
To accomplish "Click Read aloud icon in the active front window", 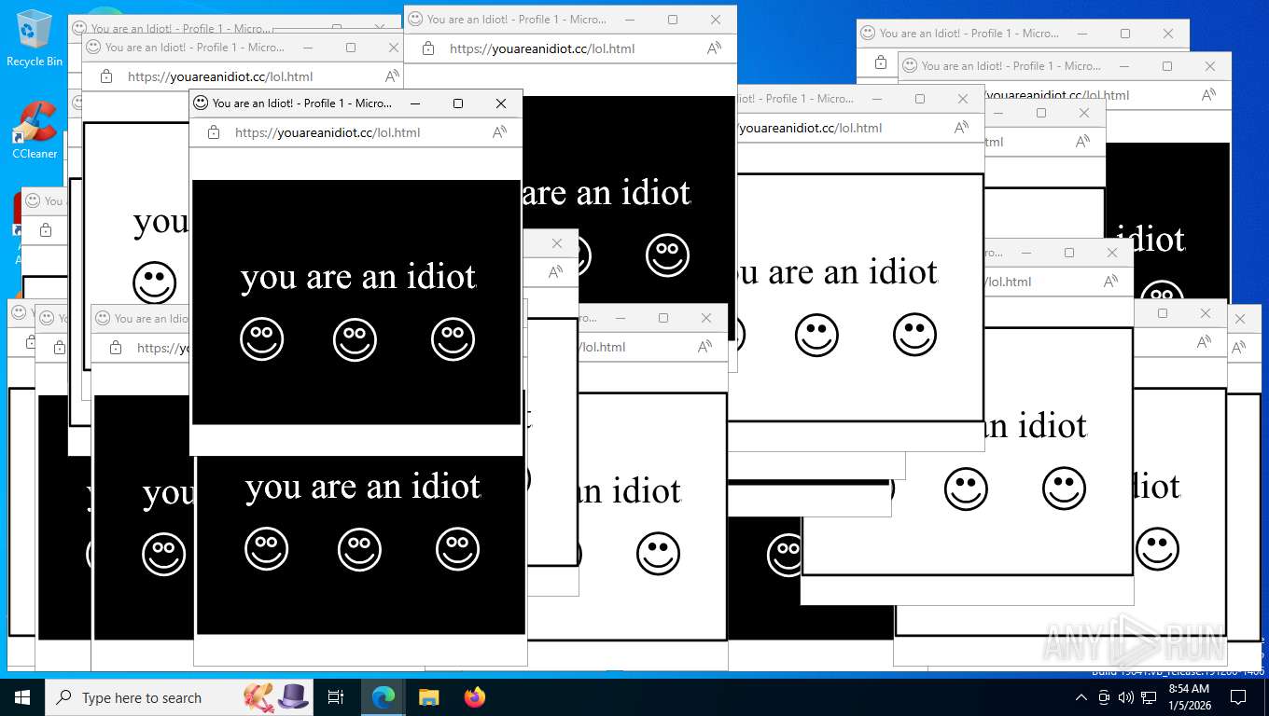I will click(499, 132).
